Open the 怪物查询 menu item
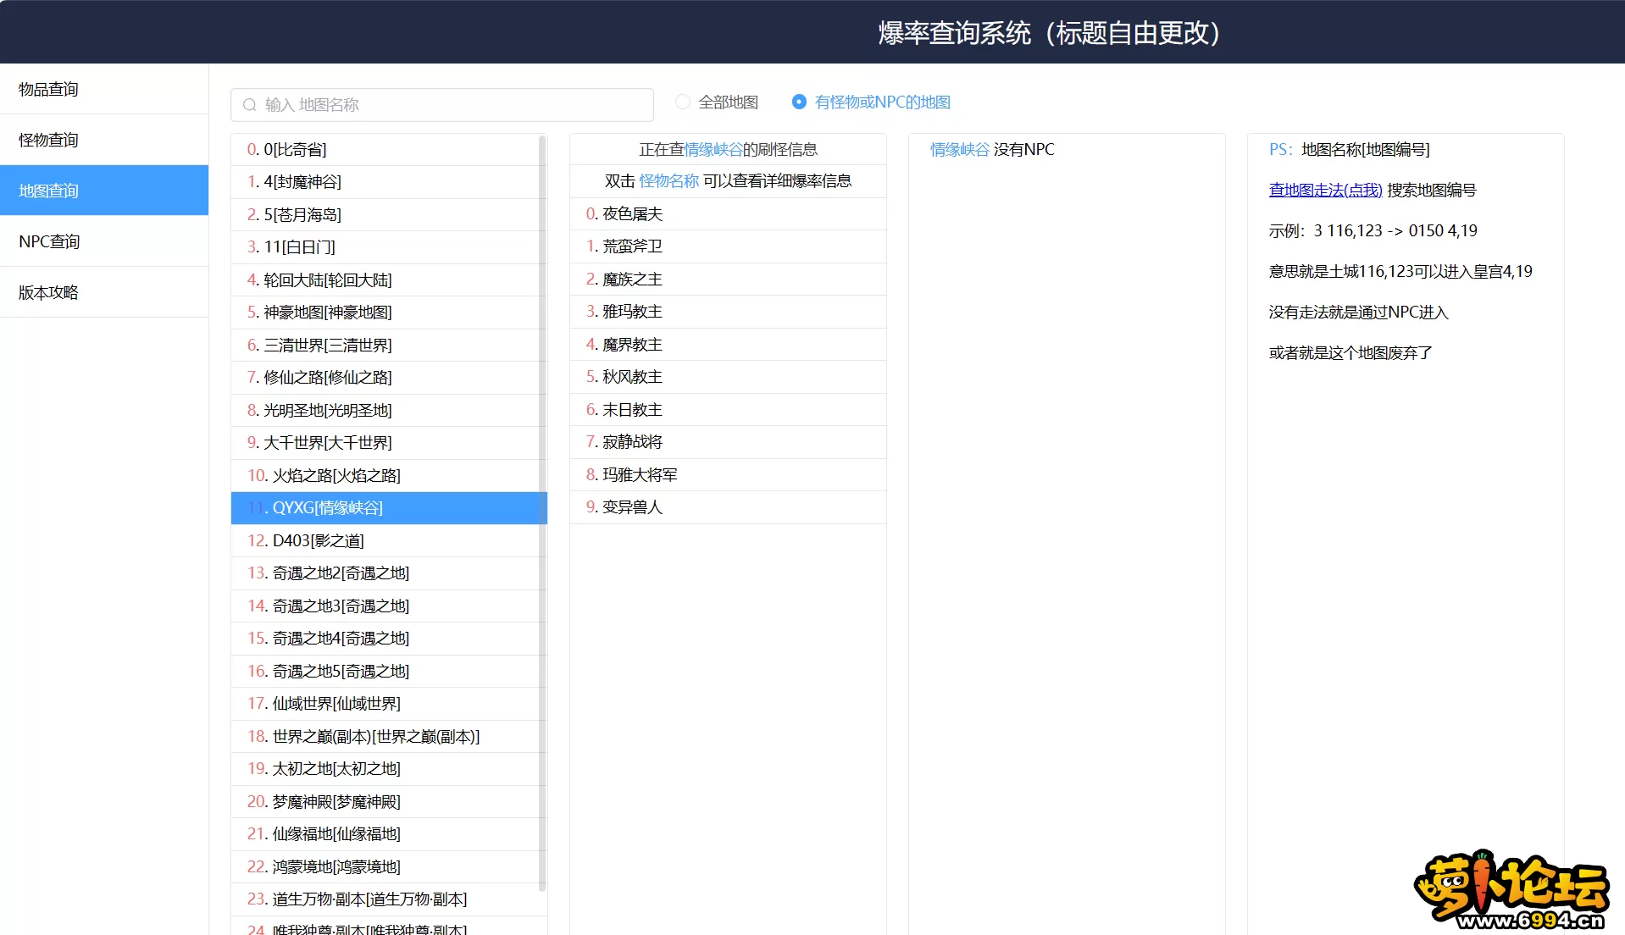Screen dimensions: 1625x935 click(x=104, y=140)
